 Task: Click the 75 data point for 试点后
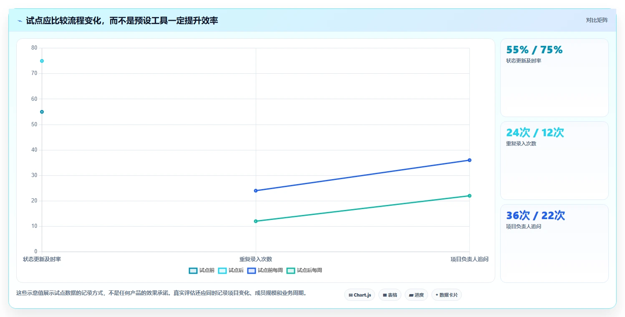click(42, 61)
